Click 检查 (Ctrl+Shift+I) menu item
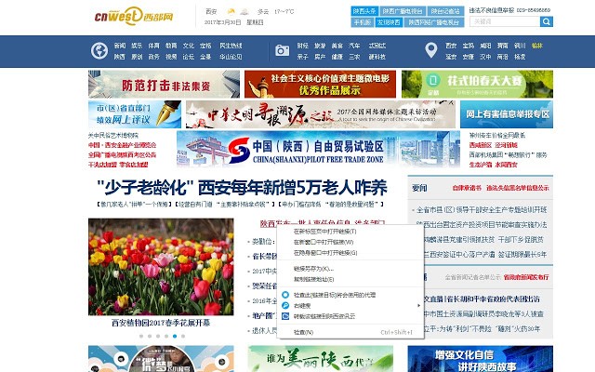 pyautogui.click(x=301, y=331)
